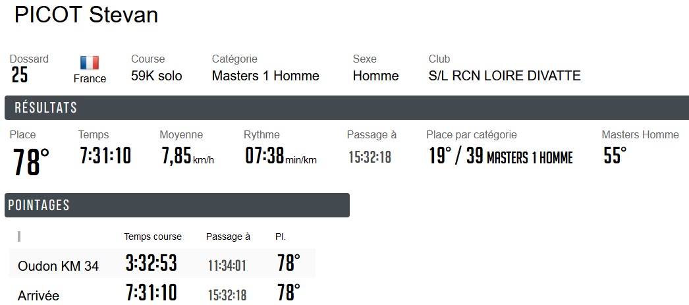Click the small gray bar above Oudon

click(x=19, y=236)
